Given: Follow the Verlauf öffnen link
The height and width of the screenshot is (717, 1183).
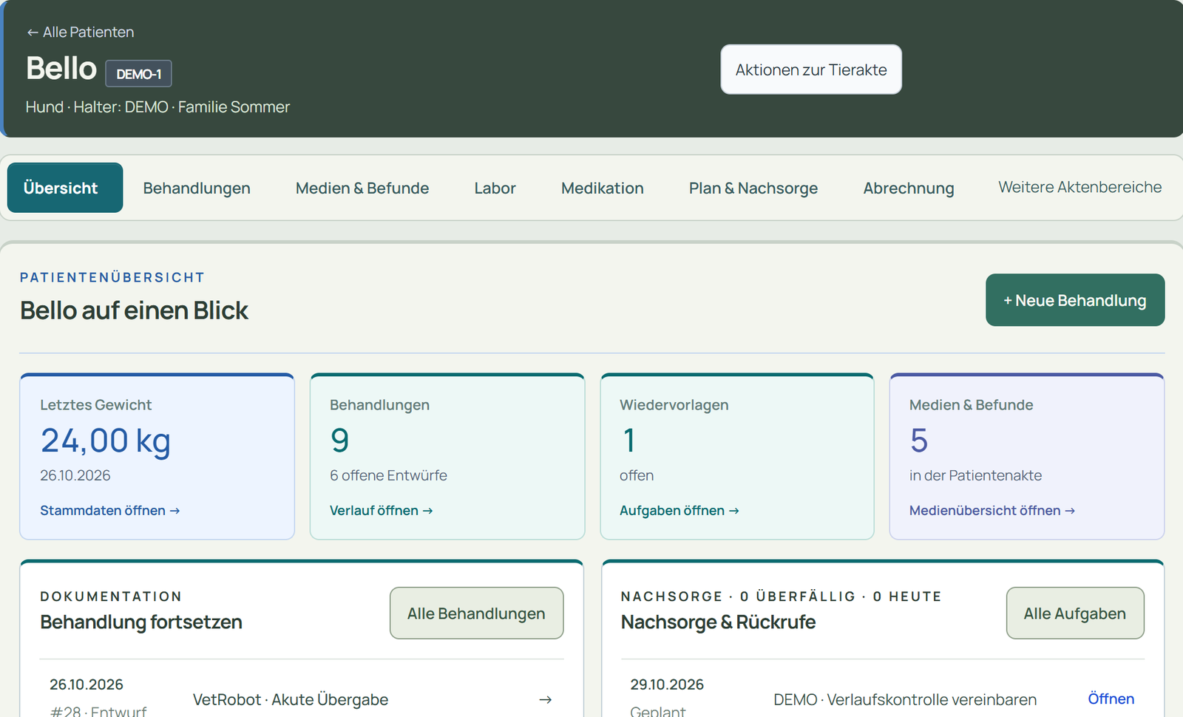Looking at the screenshot, I should [382, 511].
